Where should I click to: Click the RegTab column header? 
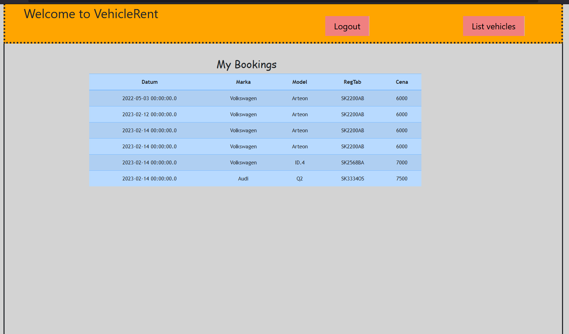click(352, 82)
